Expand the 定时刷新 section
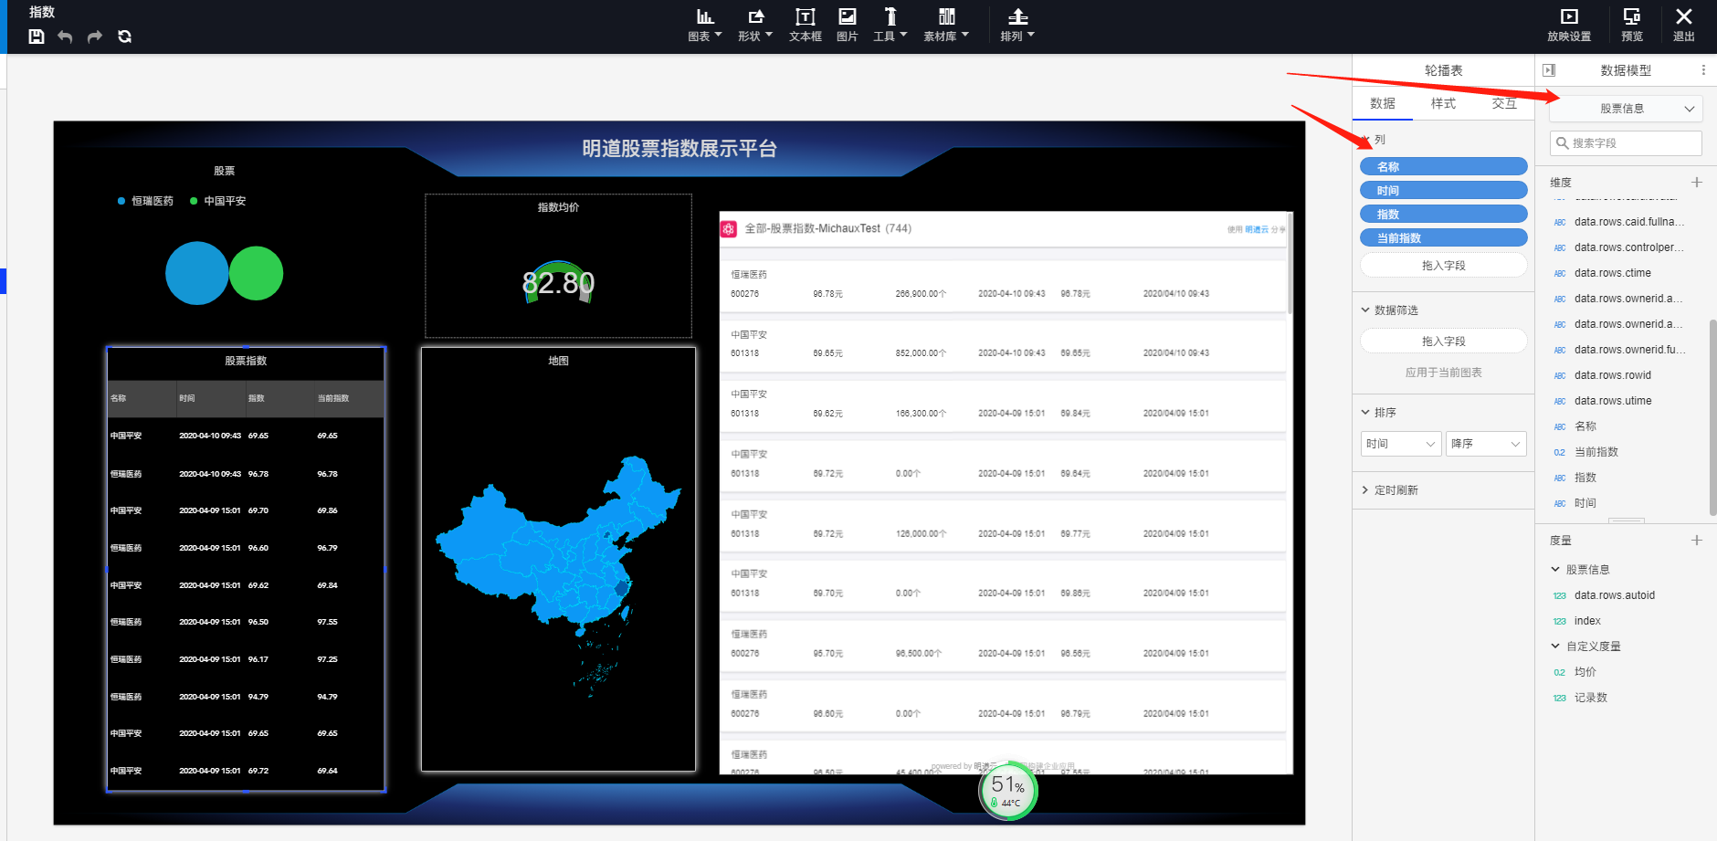The image size is (1717, 841). coord(1365,490)
